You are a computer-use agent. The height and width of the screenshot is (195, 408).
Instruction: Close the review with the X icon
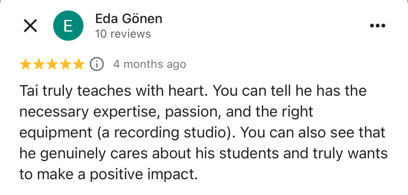30,26
